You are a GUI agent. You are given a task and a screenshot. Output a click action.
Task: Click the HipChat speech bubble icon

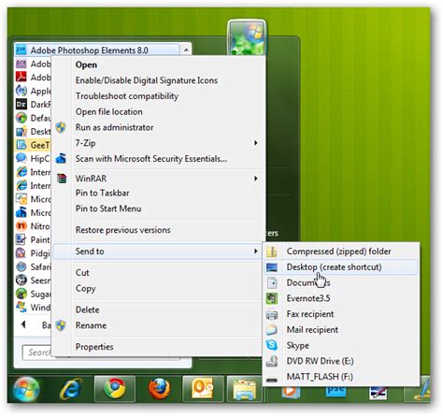click(x=21, y=158)
